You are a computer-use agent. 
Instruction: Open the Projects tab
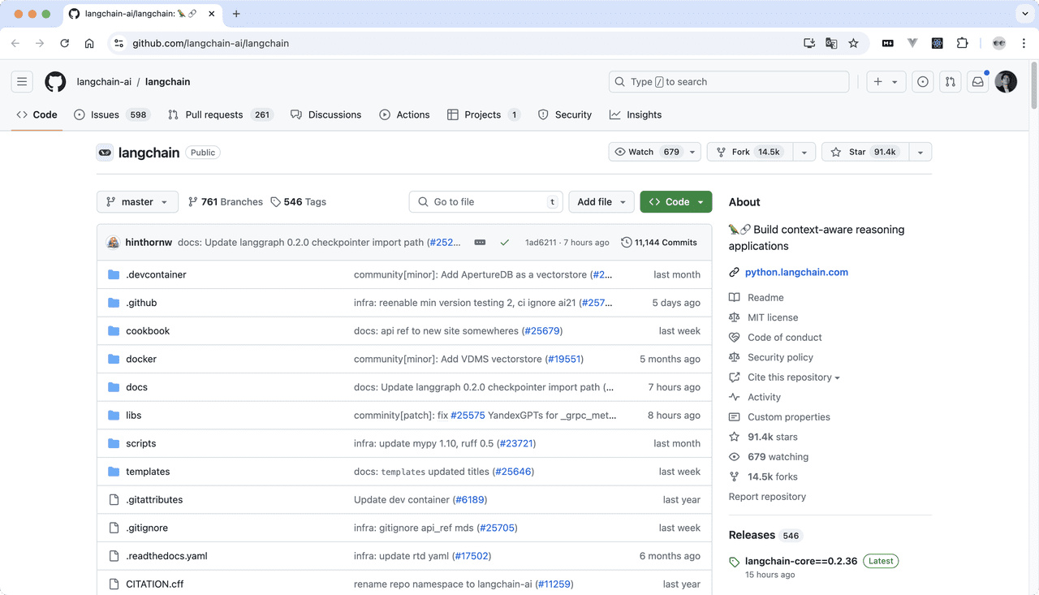(484, 114)
